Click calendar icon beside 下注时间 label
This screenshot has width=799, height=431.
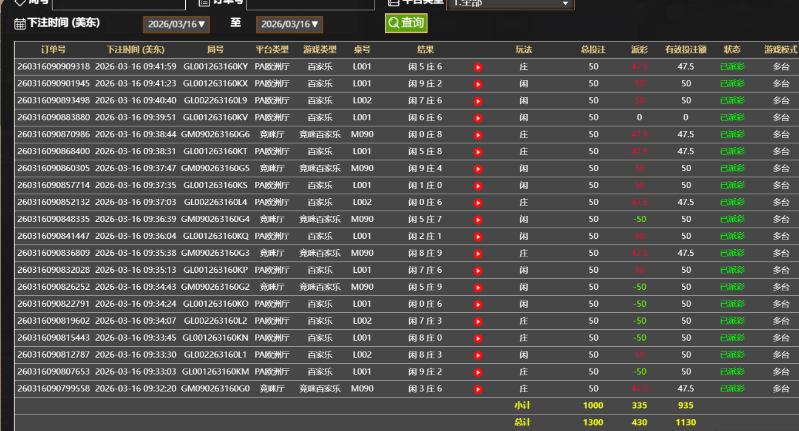pos(20,24)
